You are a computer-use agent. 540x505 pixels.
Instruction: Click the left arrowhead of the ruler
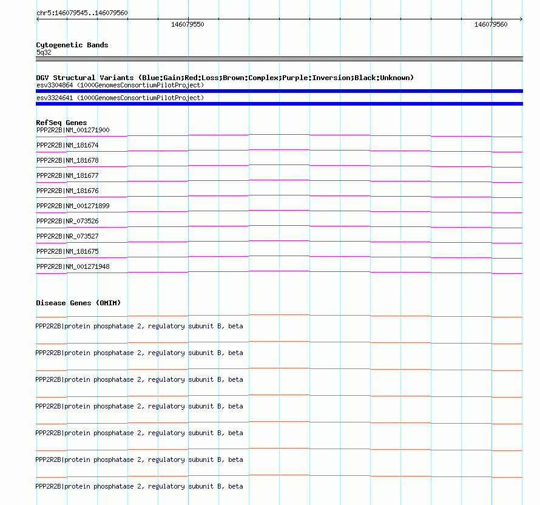tap(38, 19)
